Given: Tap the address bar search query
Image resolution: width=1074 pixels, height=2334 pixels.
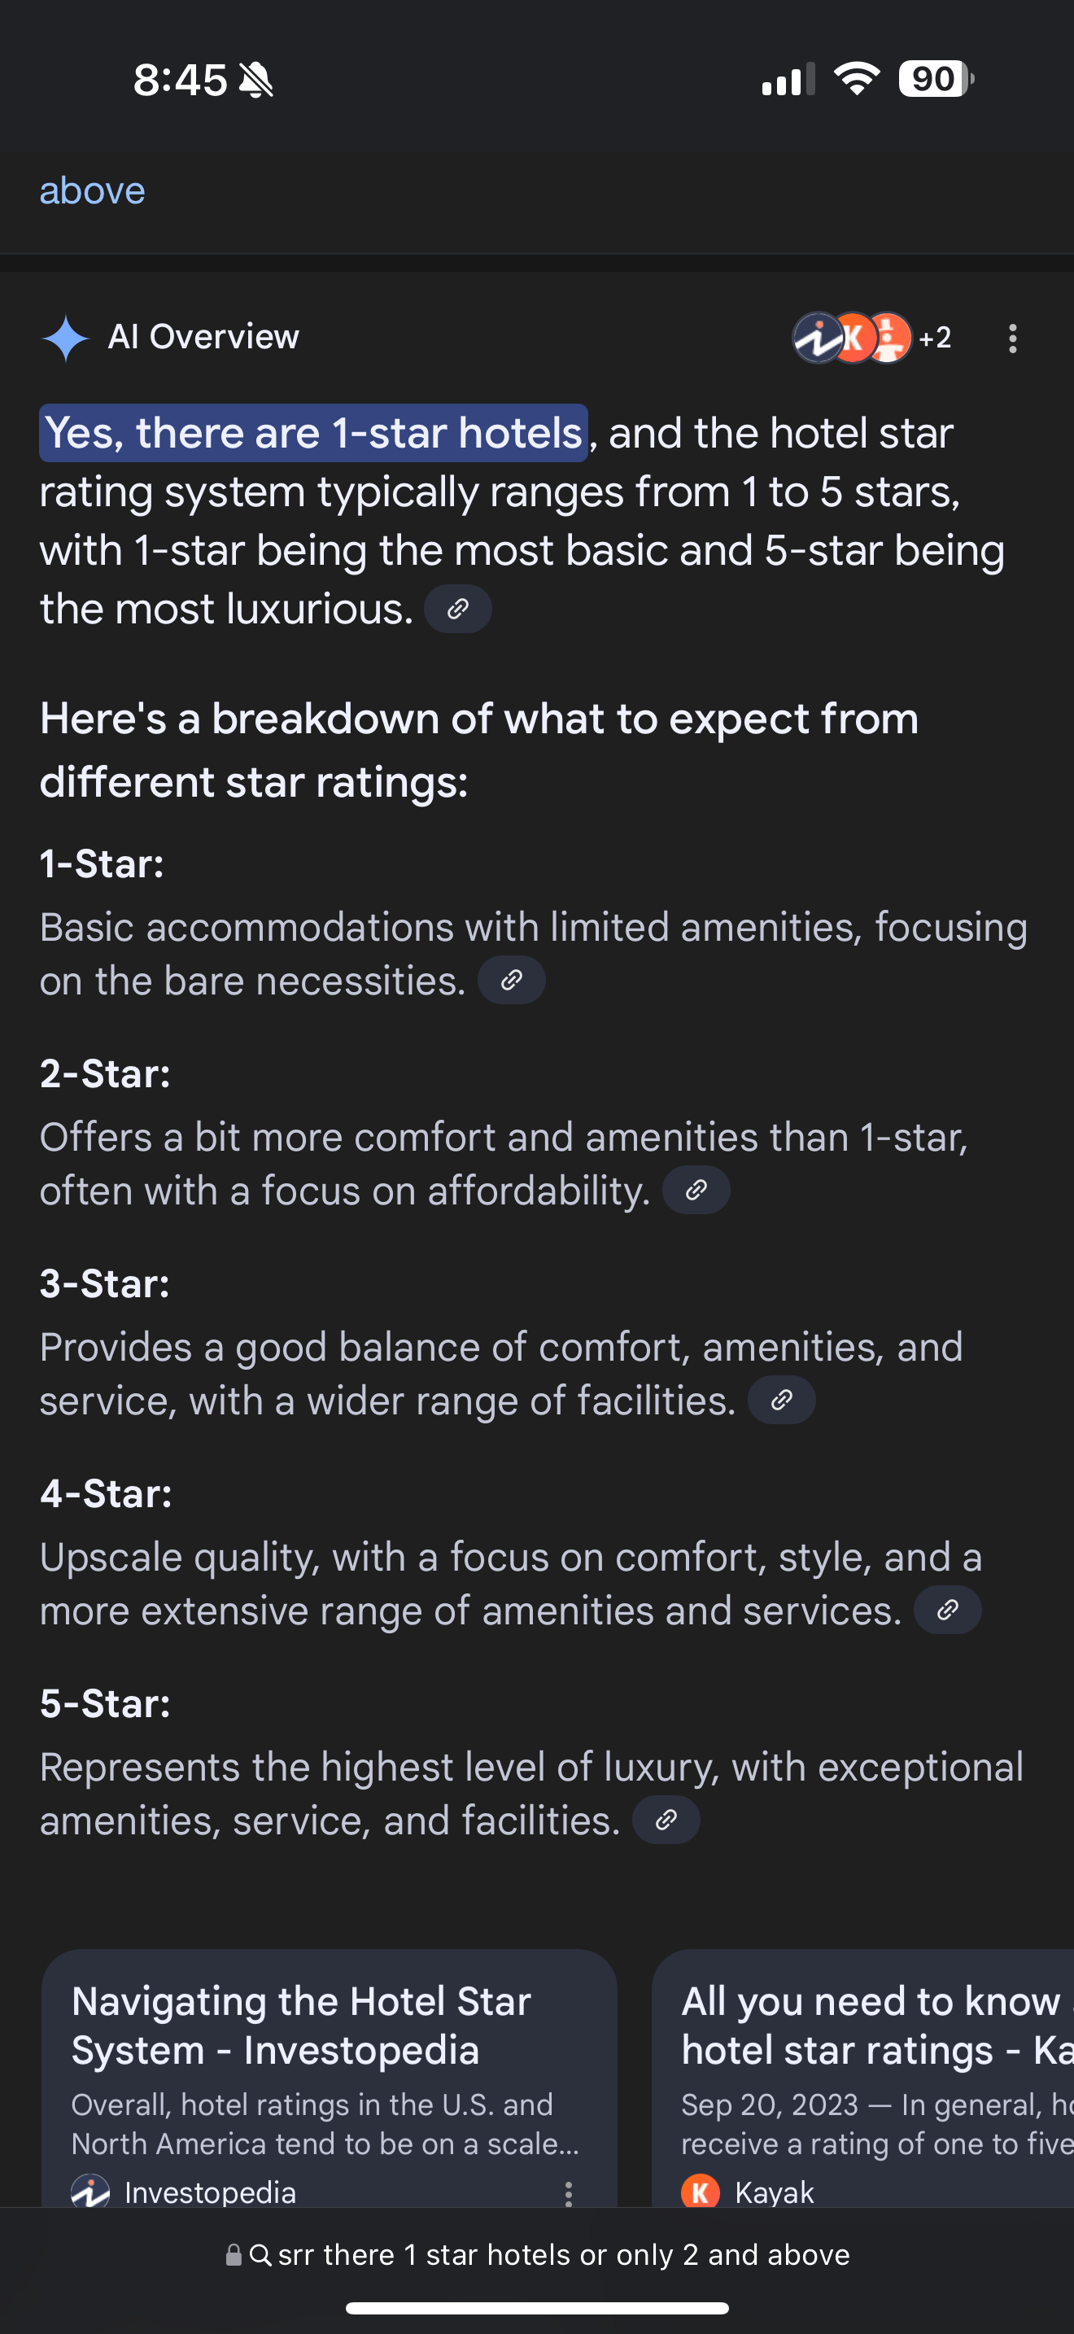Looking at the screenshot, I should click(561, 2254).
